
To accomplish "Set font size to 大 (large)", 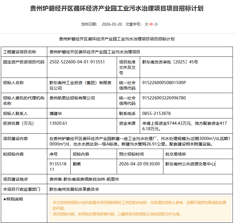I will [146, 24].
